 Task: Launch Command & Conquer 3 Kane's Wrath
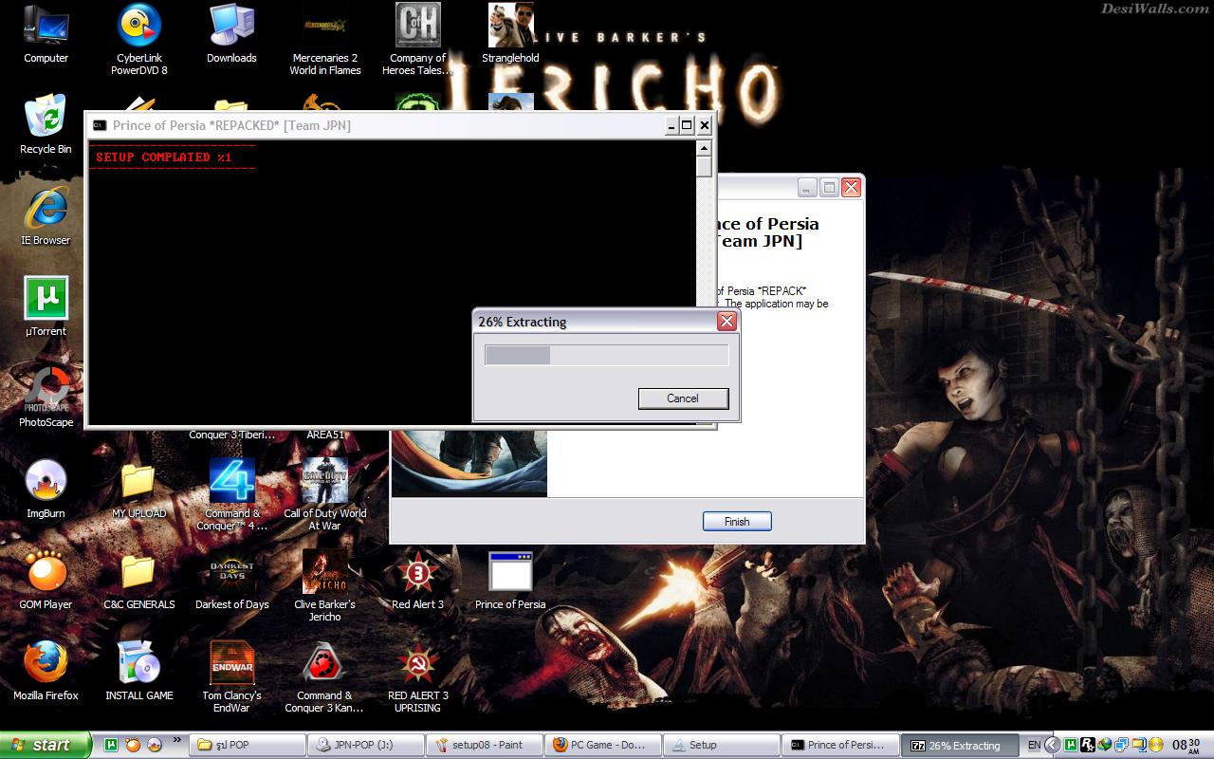pos(324,677)
